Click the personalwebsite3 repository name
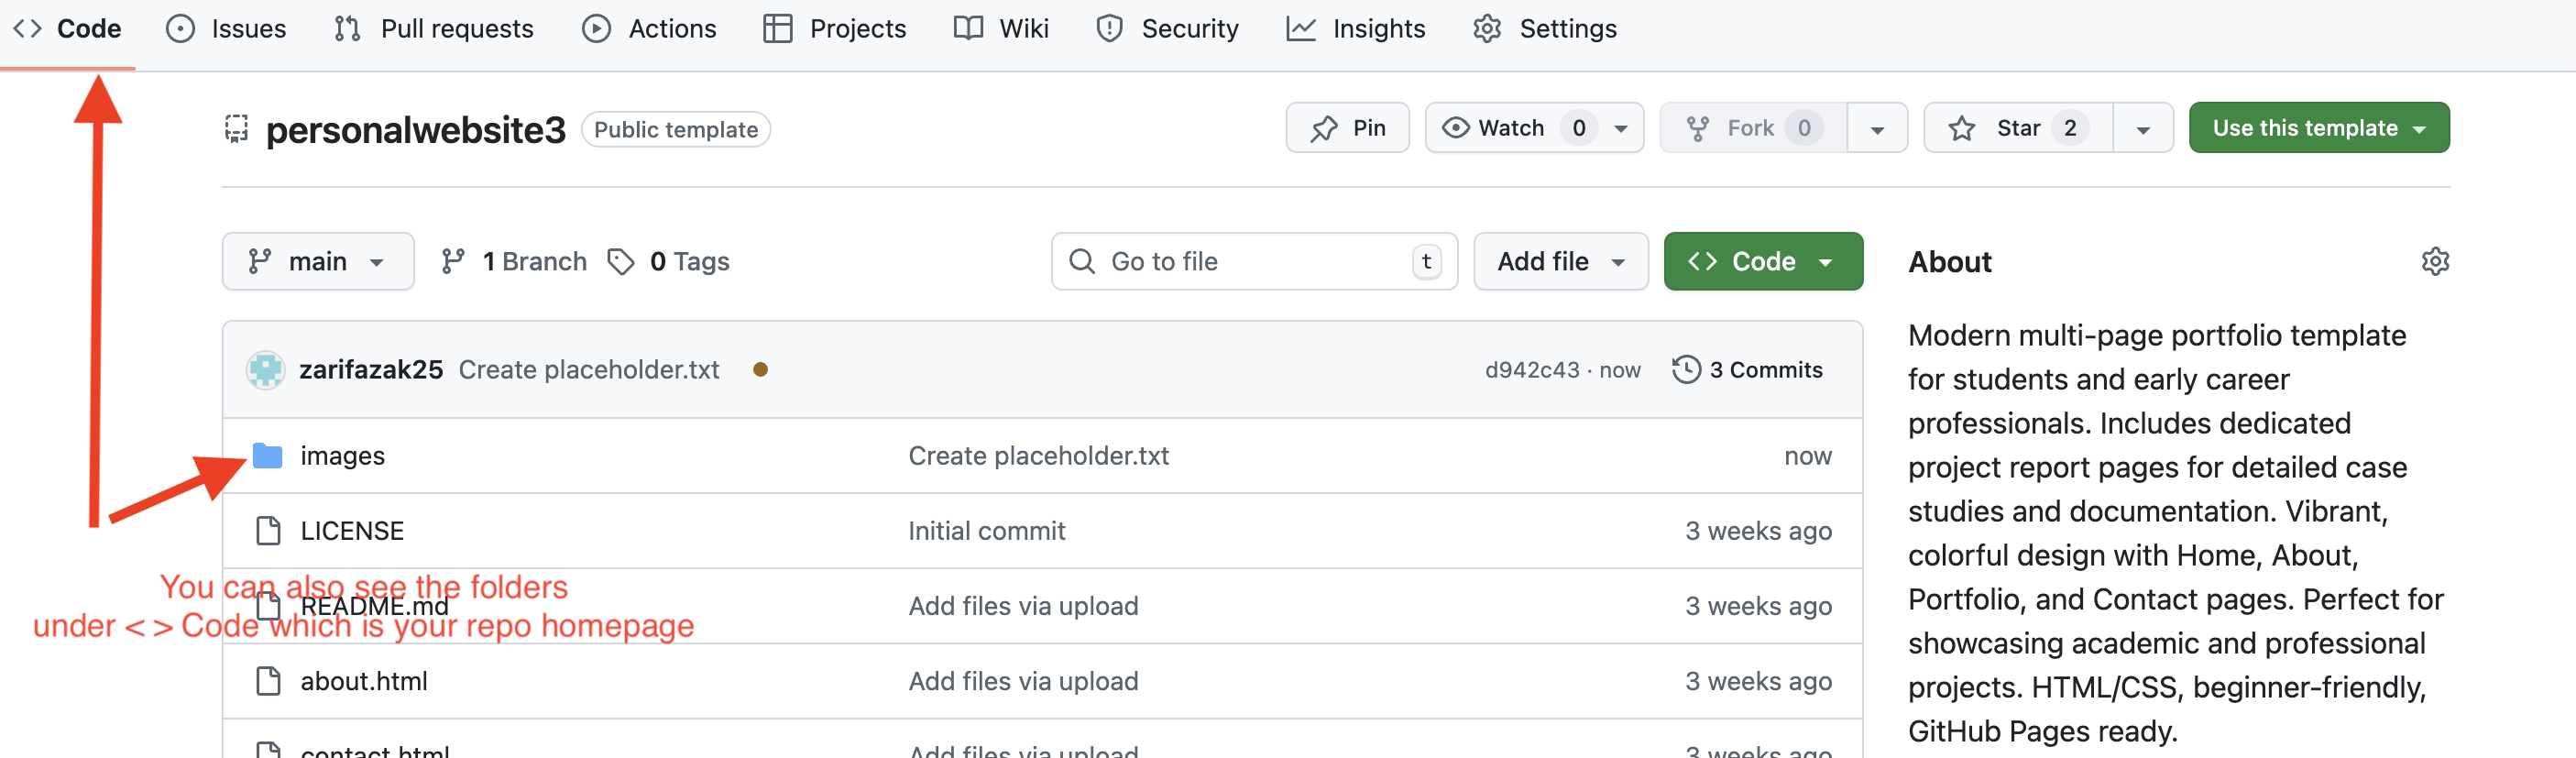The image size is (2576, 758). [416, 130]
